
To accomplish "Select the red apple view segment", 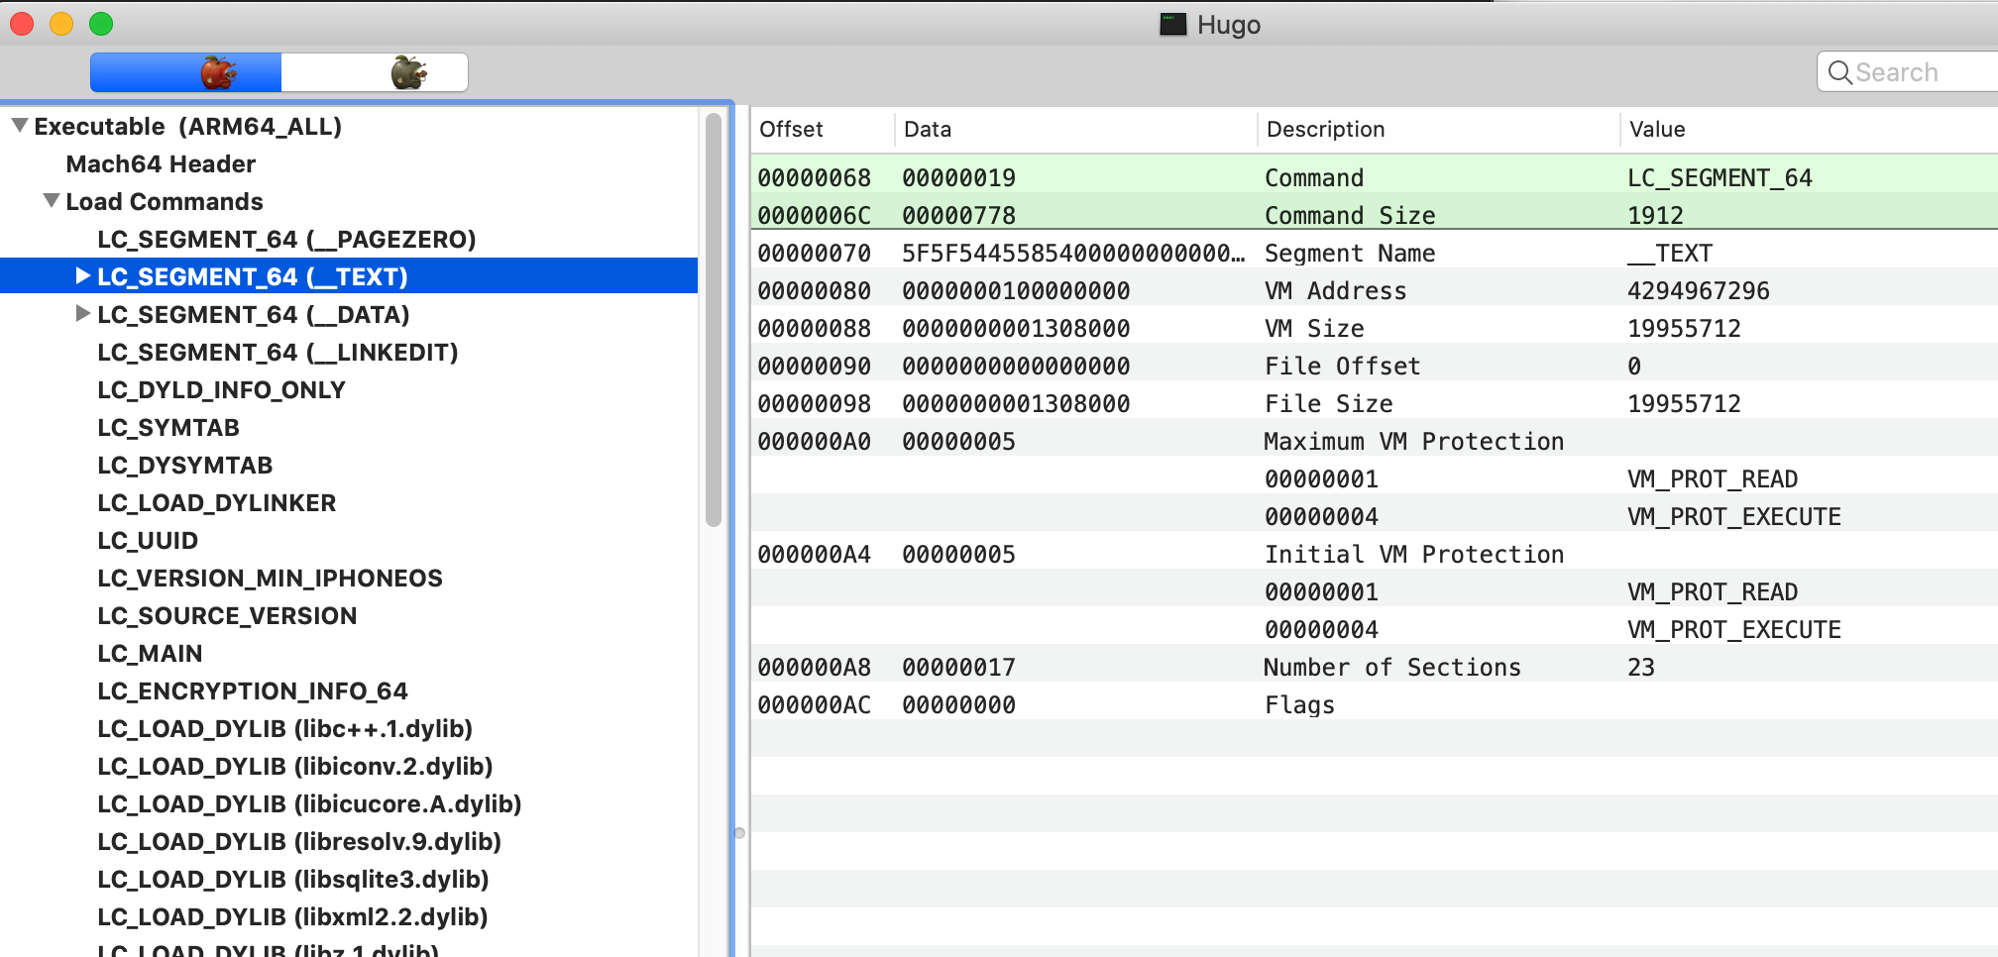I will click(186, 72).
